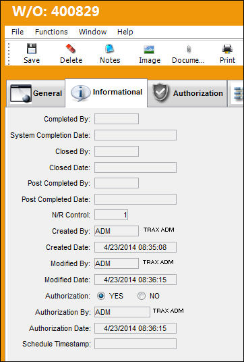Screen dimensions: 244x362
Task: Open the Window menu
Action: tap(92, 32)
